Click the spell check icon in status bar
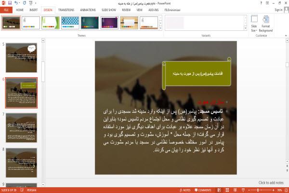The height and width of the screenshot is (193, 289). pos(22,190)
